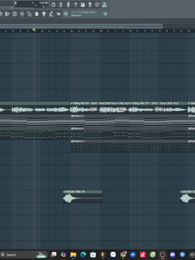Click the -1.9dB gain badge on vocal clip
195x260 pixels.
(123, 109)
